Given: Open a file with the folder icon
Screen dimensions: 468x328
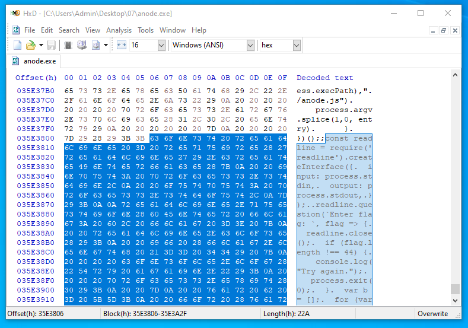Looking at the screenshot, I should point(30,45).
